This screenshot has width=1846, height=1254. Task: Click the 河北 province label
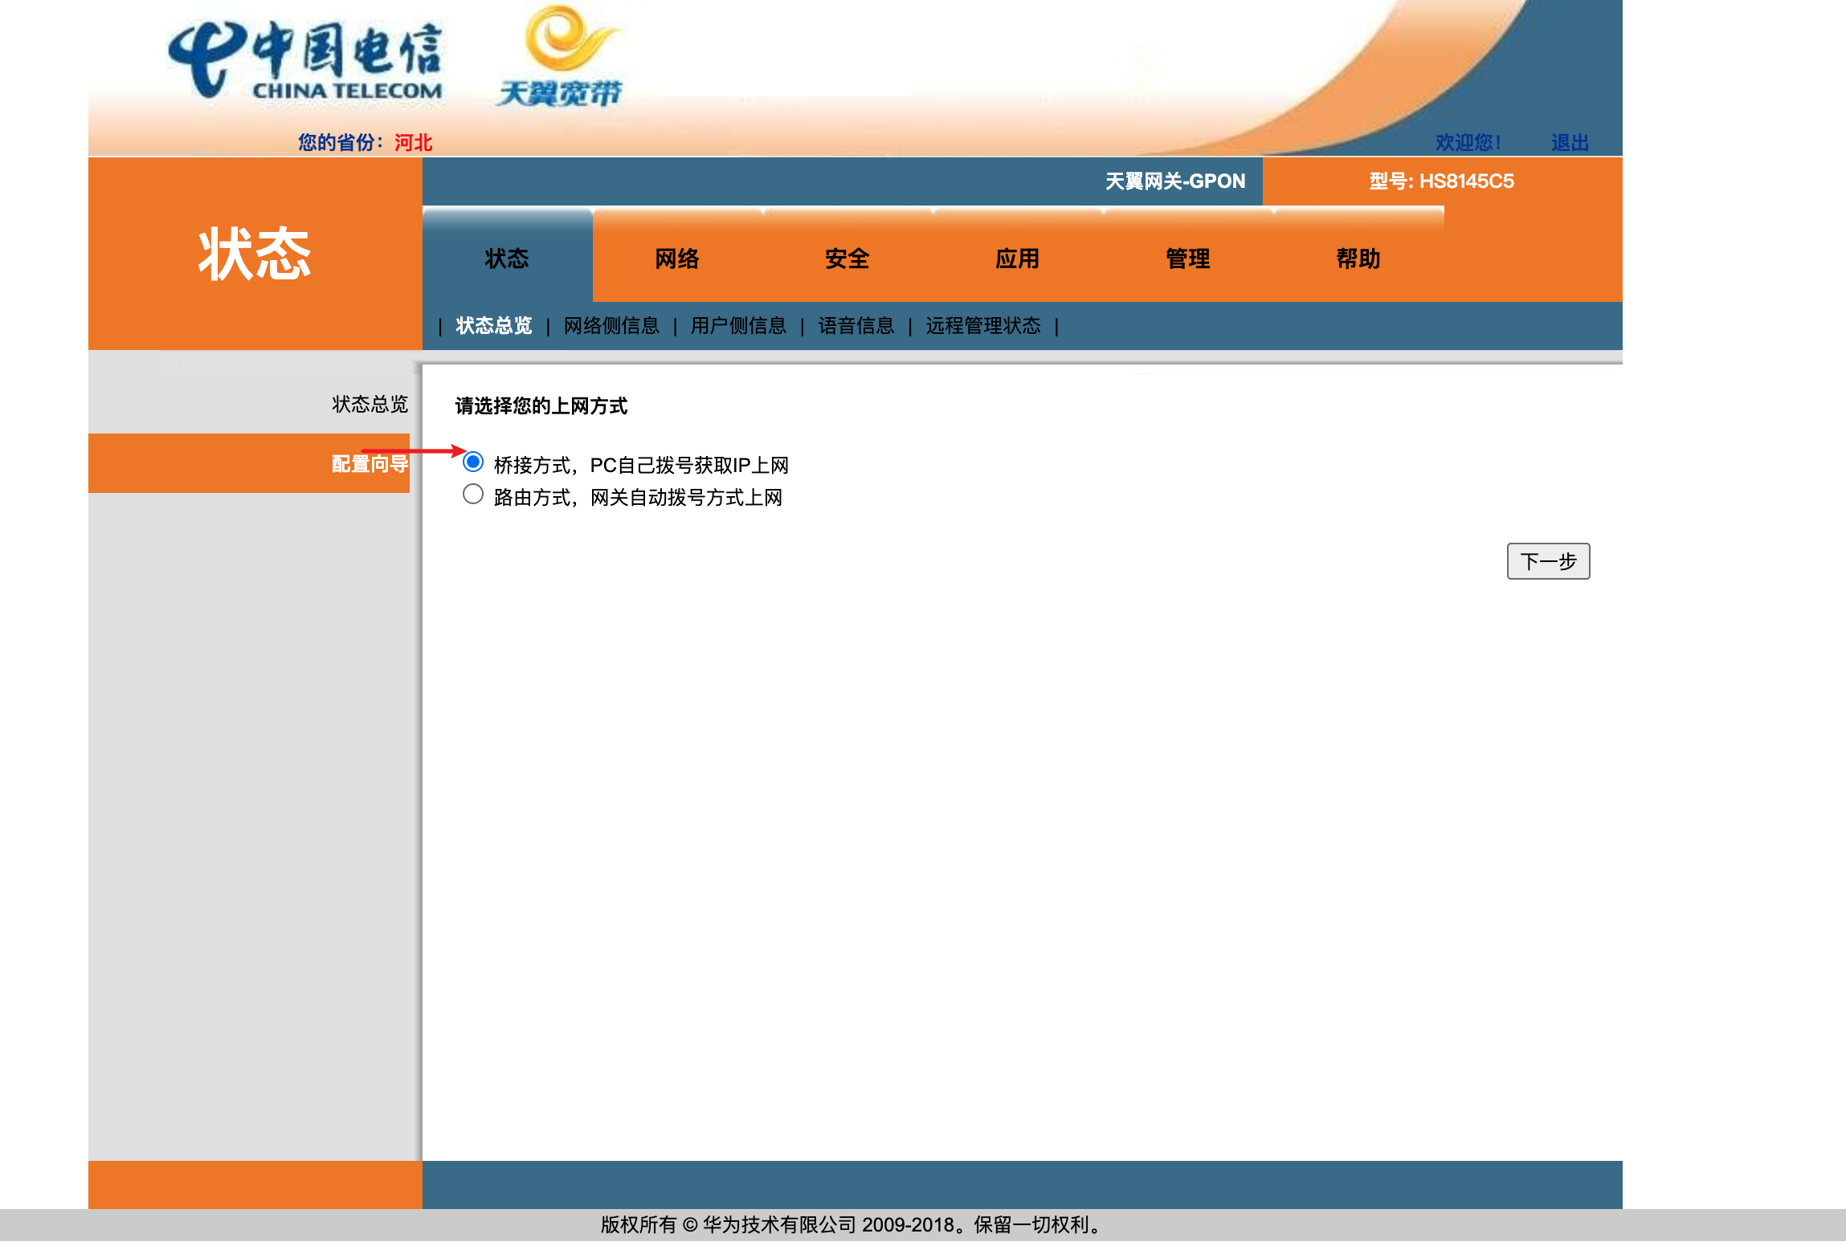(x=412, y=142)
